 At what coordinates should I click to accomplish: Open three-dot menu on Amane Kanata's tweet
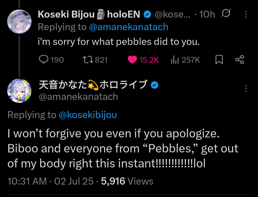pos(246,88)
